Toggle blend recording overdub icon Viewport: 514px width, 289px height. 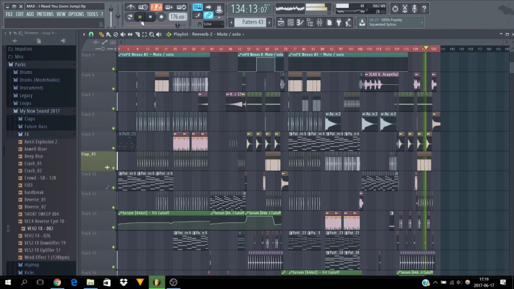click(169, 7)
